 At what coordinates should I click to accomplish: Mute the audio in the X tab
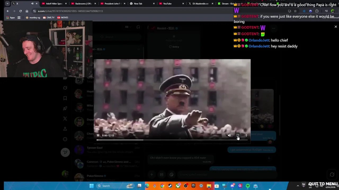[32, 4]
